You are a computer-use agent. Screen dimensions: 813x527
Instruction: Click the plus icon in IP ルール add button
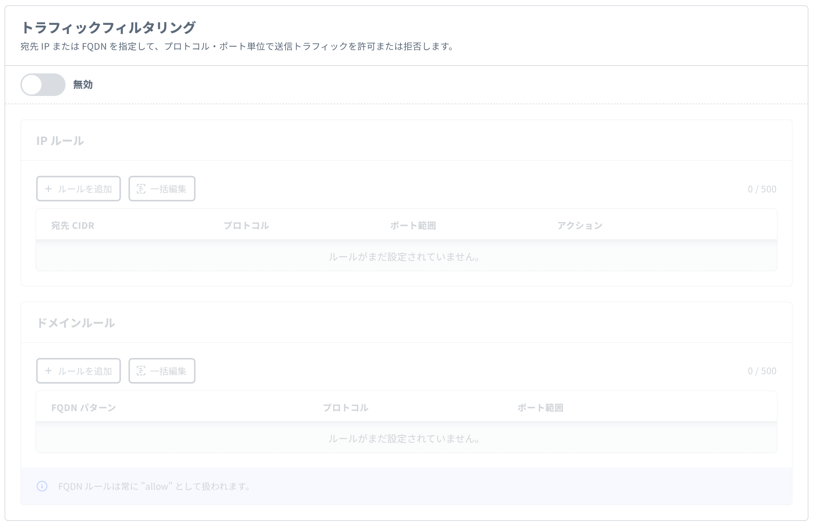point(48,189)
